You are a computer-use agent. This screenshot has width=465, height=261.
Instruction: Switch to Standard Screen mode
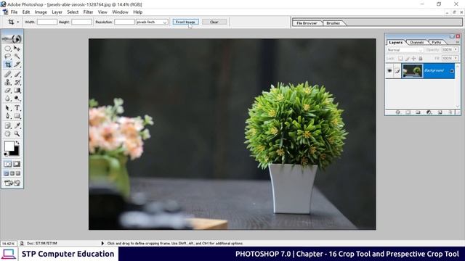pos(7,173)
